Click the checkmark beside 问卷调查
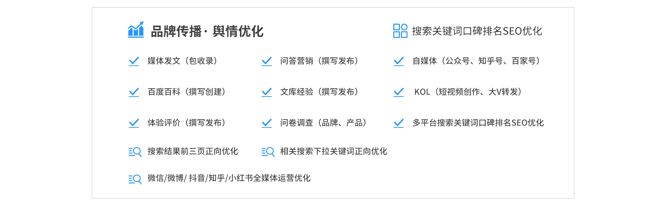 (266, 123)
